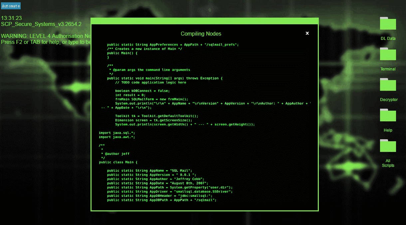
Task: Click the 'import java.sql.*;' code line
Action: coord(112,133)
